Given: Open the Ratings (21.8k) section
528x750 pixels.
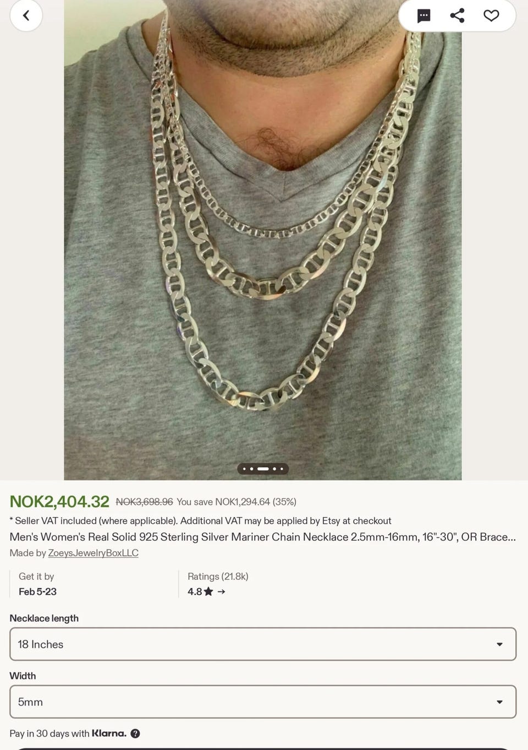Looking at the screenshot, I should [218, 577].
